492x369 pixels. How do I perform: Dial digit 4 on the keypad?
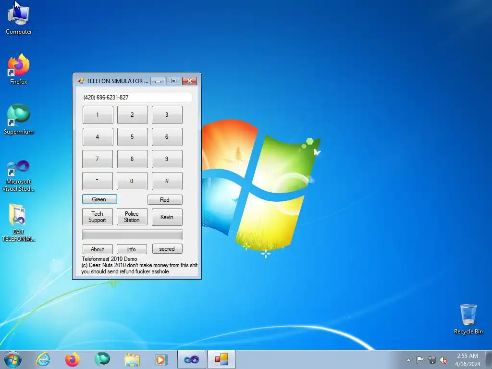click(98, 137)
